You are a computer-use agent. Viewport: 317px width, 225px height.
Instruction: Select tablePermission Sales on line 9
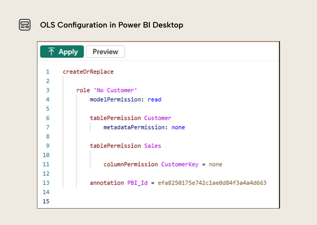point(125,146)
